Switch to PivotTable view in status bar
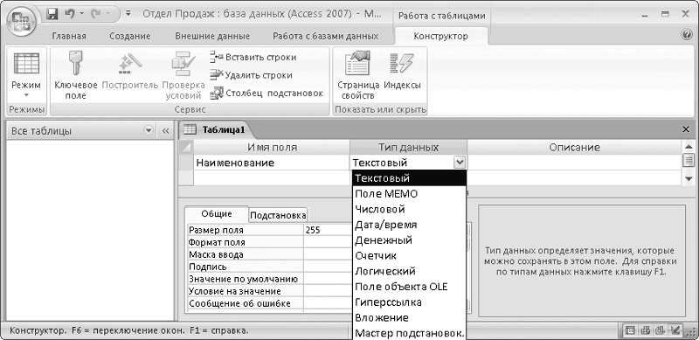The image size is (699, 340). click(645, 330)
